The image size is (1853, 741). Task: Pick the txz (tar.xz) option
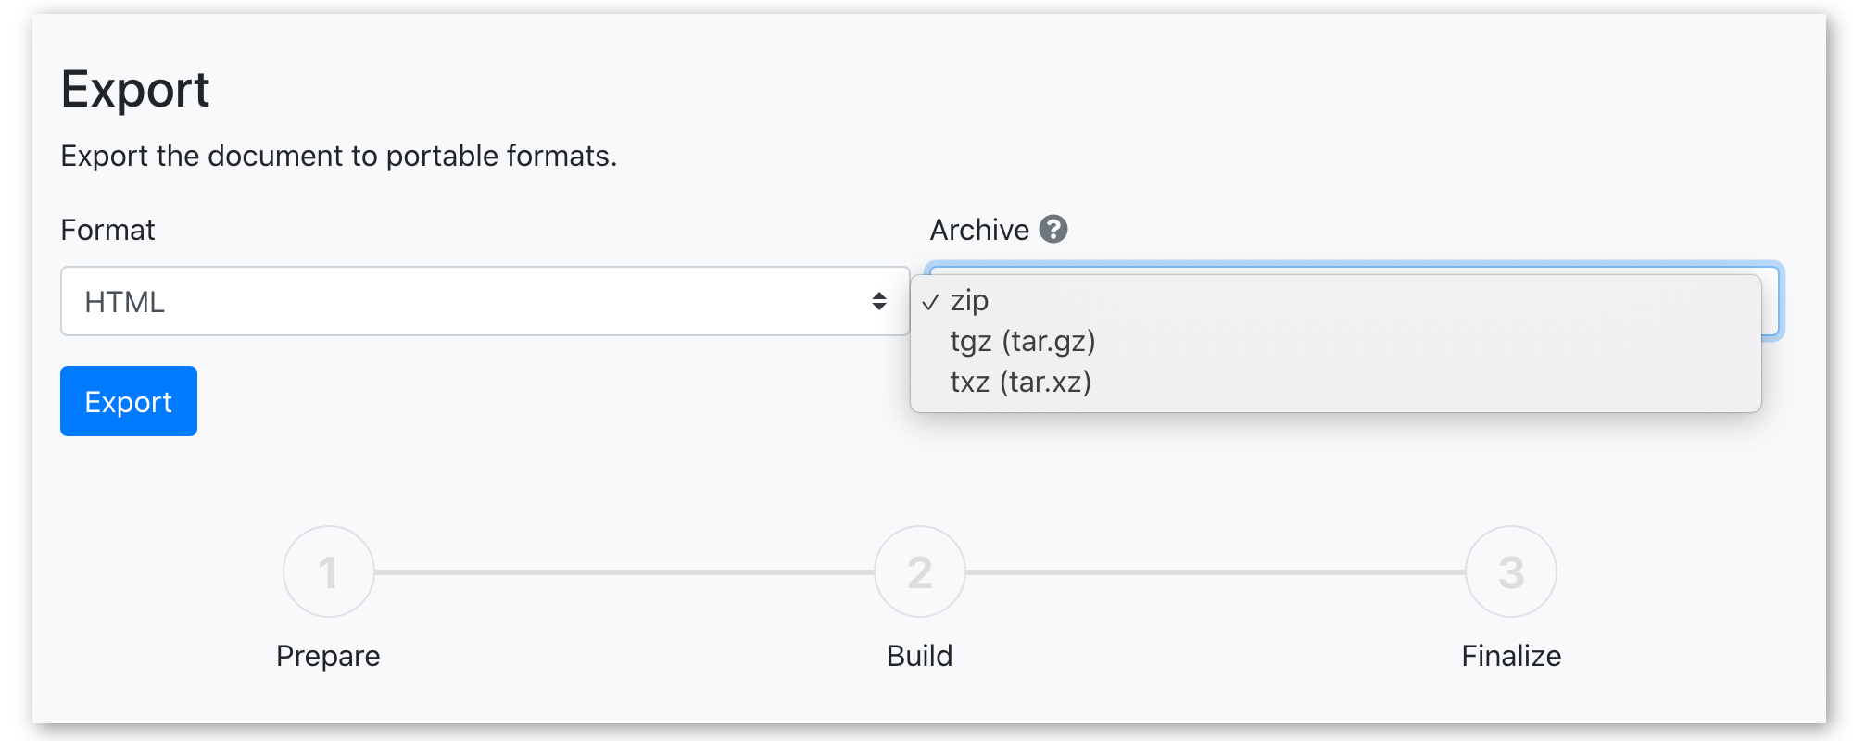pos(1020,383)
